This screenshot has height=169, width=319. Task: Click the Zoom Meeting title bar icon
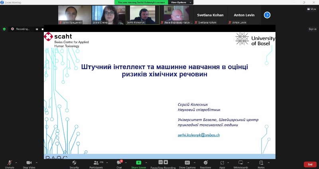click(2, 2)
